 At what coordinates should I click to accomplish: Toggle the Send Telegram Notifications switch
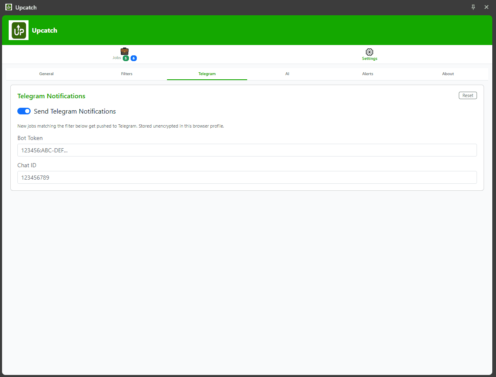click(x=24, y=111)
